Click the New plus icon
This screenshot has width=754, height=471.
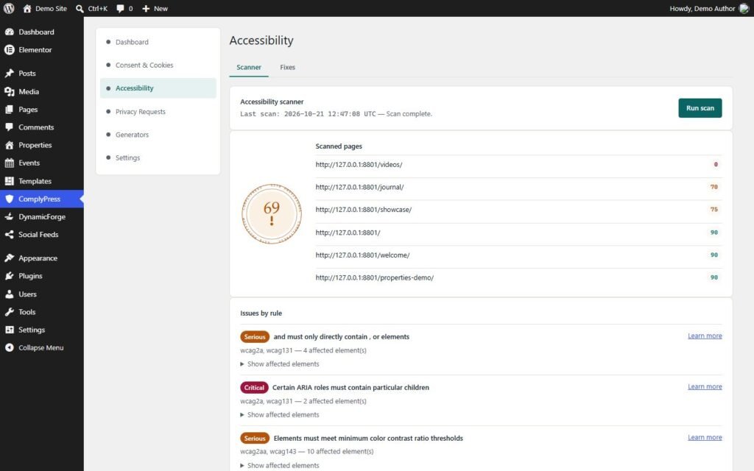146,8
